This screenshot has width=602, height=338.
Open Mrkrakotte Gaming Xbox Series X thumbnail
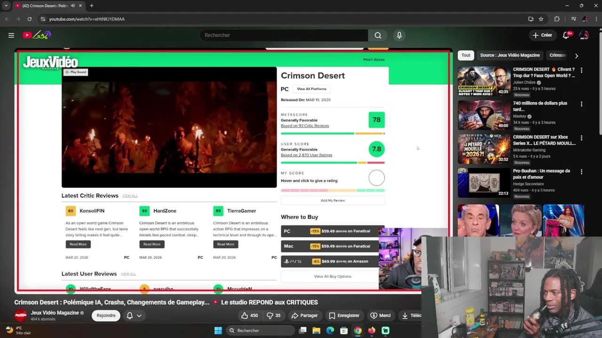coord(484,149)
